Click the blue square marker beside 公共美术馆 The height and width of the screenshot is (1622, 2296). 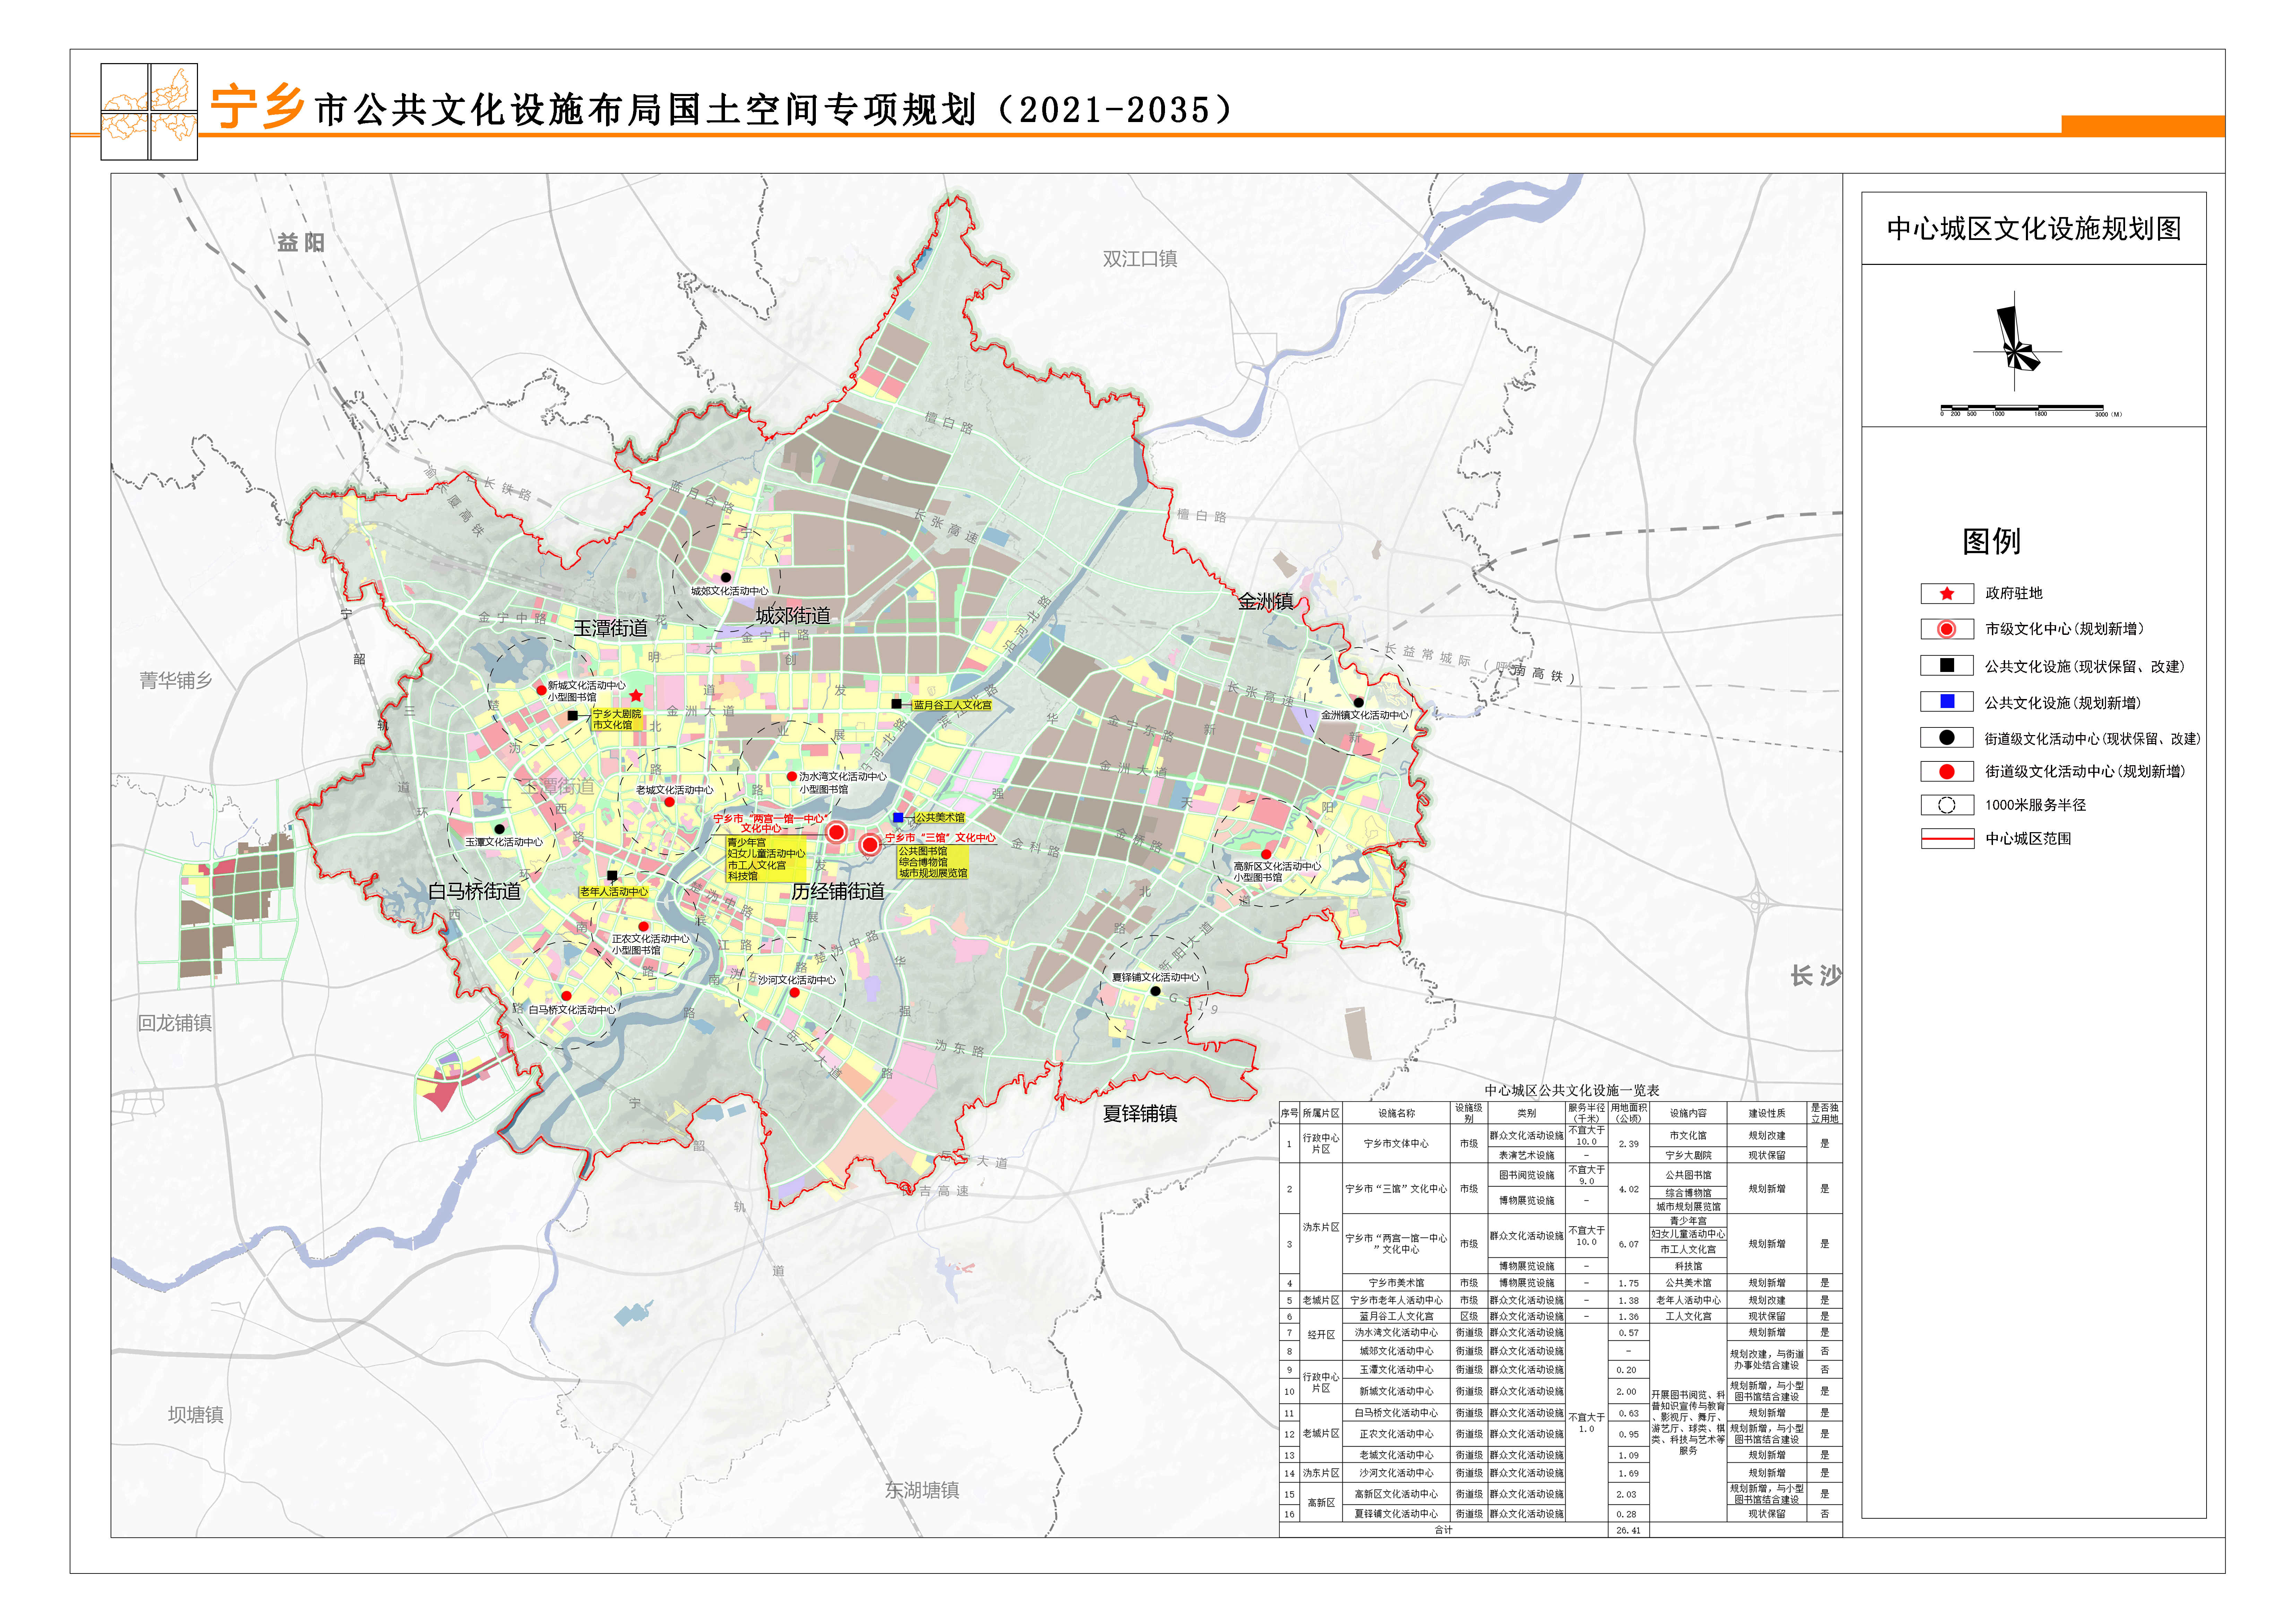(x=898, y=818)
